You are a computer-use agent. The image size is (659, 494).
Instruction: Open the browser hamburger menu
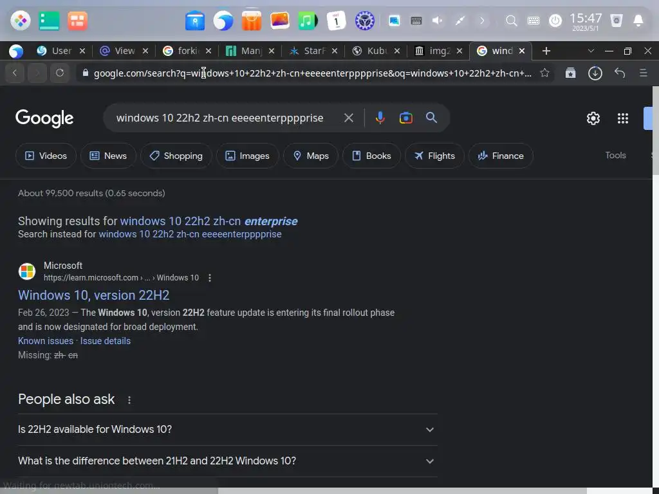(x=643, y=73)
